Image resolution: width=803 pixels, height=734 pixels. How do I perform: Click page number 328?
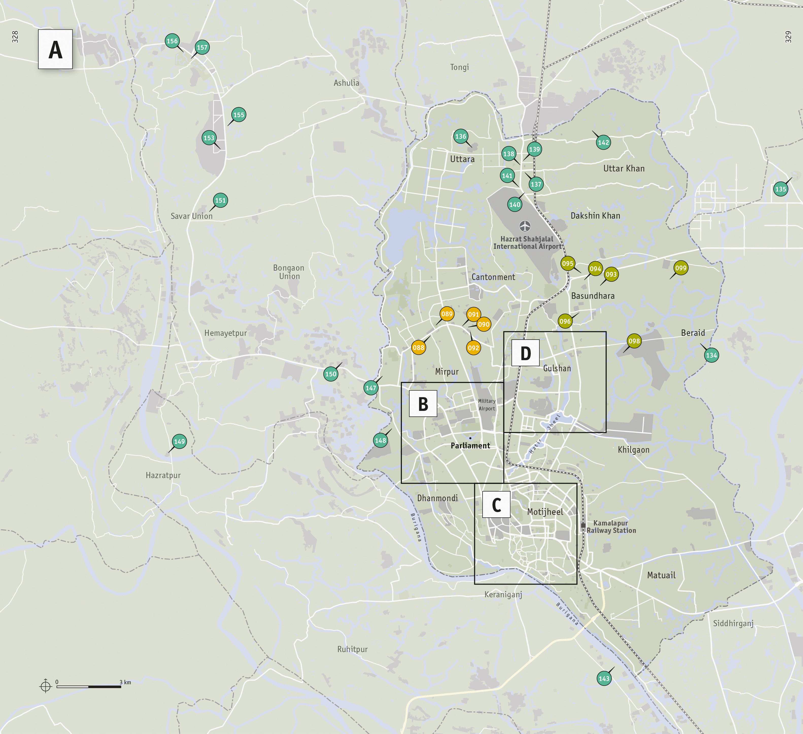[15, 37]
